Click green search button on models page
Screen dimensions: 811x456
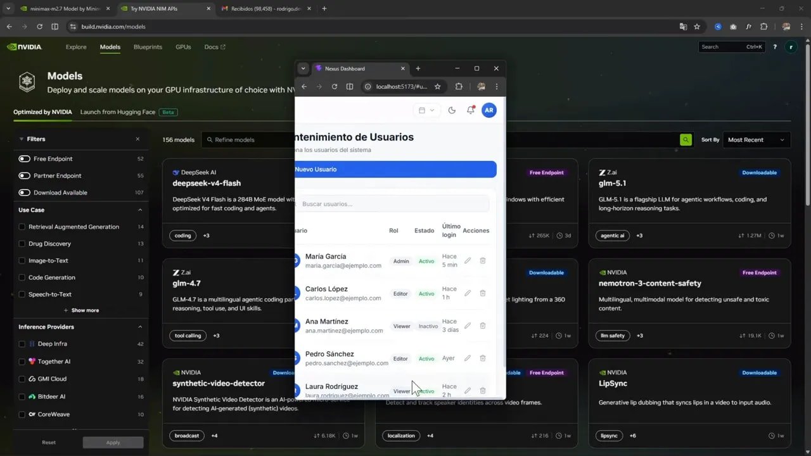point(686,140)
